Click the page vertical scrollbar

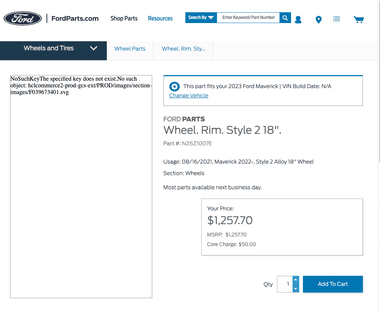[x=379, y=82]
